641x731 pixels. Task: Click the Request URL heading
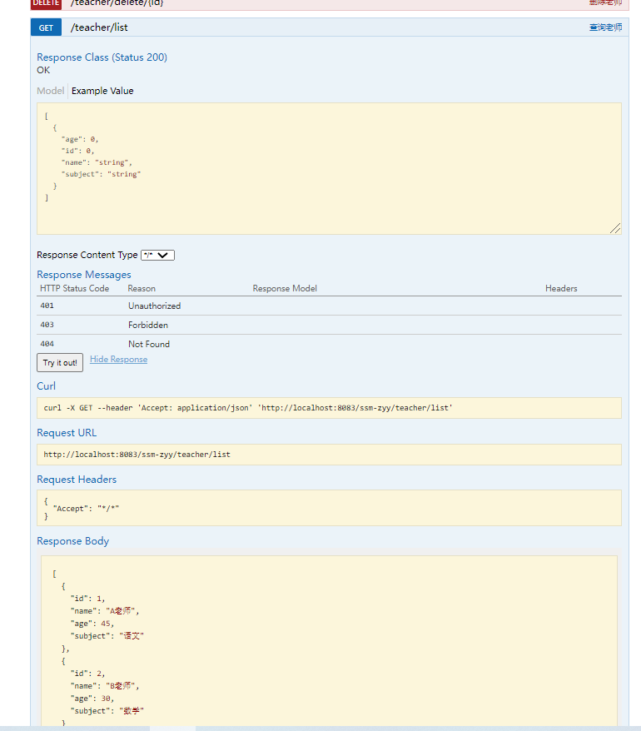(67, 433)
